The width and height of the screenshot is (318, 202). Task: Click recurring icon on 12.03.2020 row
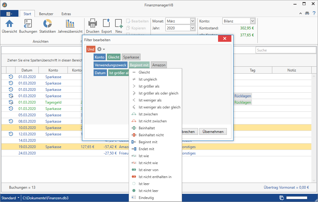(11, 134)
